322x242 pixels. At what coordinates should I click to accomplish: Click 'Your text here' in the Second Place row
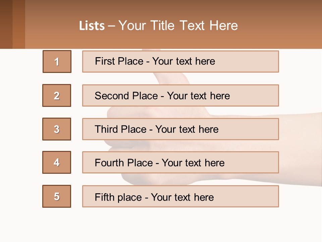[198, 96]
